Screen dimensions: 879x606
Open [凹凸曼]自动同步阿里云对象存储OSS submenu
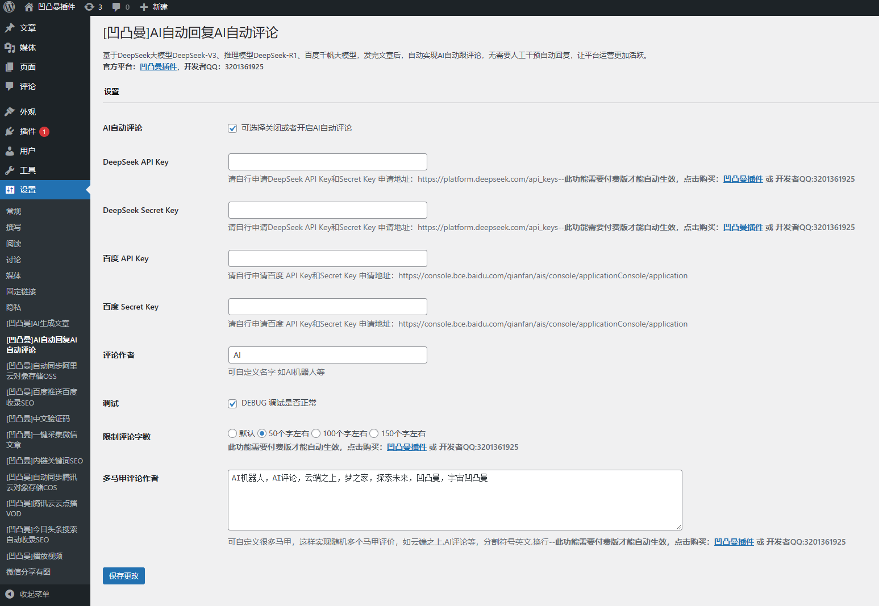(41, 371)
